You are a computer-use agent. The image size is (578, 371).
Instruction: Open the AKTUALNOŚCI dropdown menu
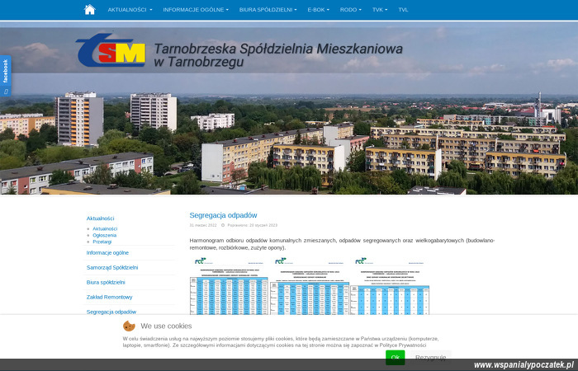130,10
